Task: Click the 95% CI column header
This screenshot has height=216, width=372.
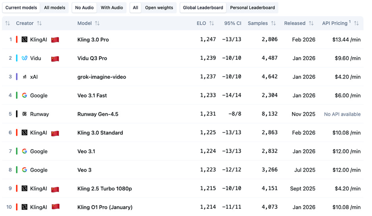Action: click(233, 23)
